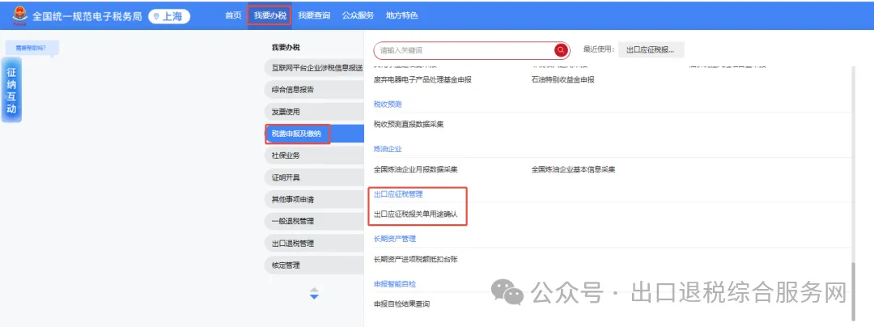Open 废弃电器电子产品处理基金申报
The width and height of the screenshot is (874, 327).
pos(422,79)
